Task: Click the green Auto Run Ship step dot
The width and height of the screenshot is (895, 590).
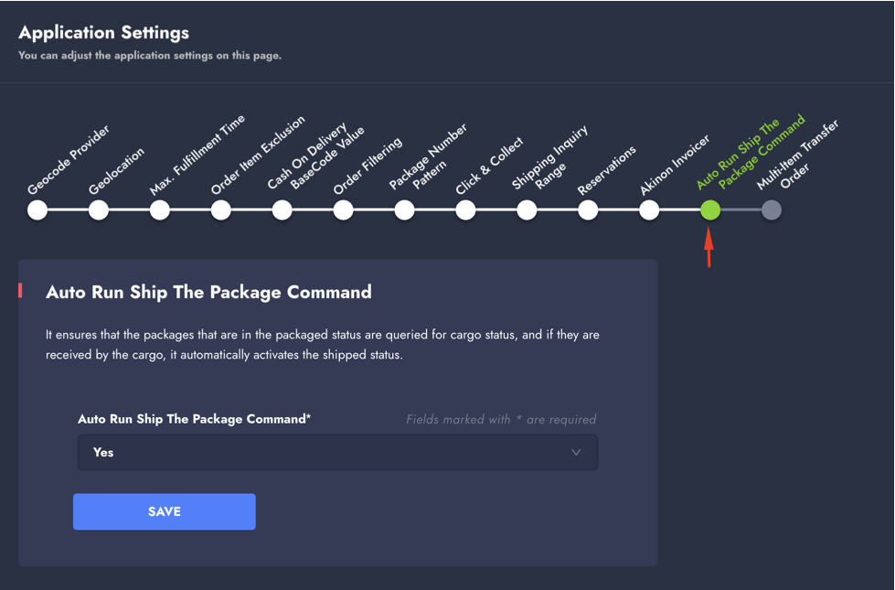Action: point(710,210)
